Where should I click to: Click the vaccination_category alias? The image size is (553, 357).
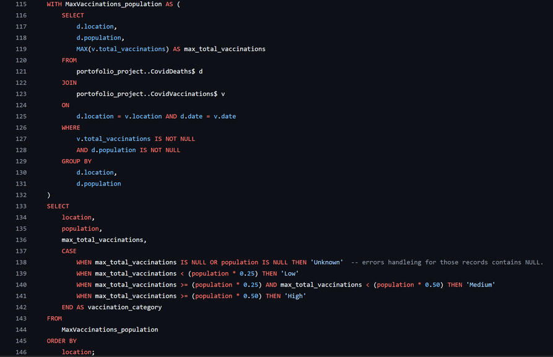(x=124, y=307)
